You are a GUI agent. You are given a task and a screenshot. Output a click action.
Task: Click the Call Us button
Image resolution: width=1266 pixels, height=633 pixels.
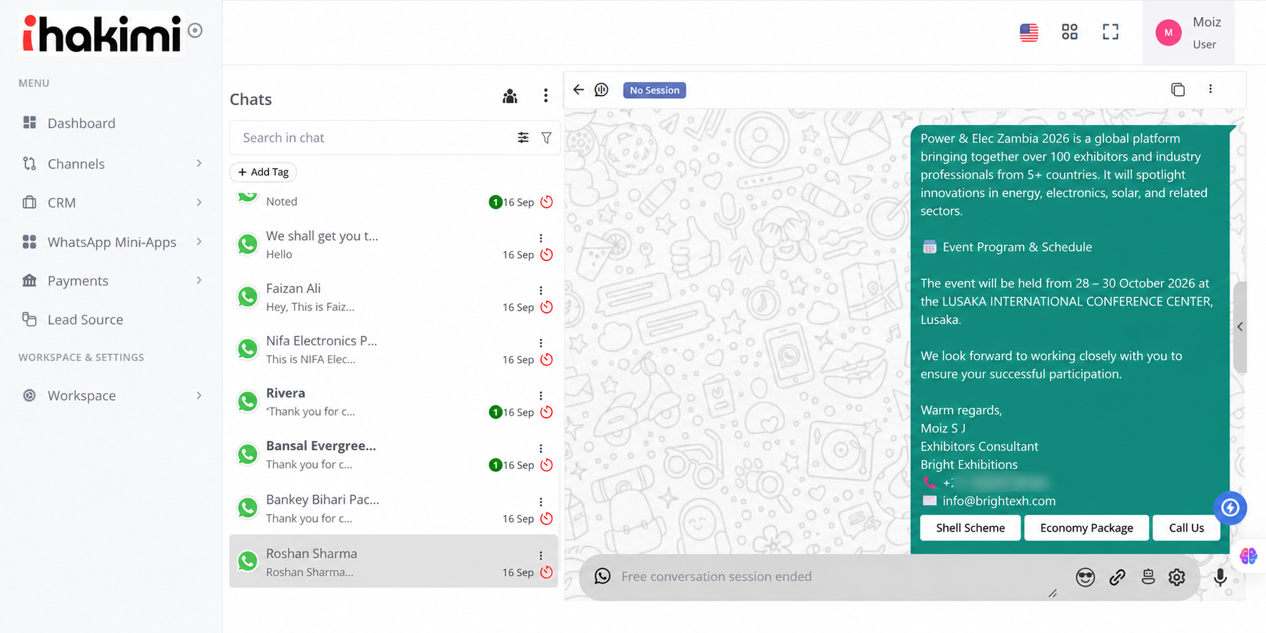click(x=1187, y=528)
